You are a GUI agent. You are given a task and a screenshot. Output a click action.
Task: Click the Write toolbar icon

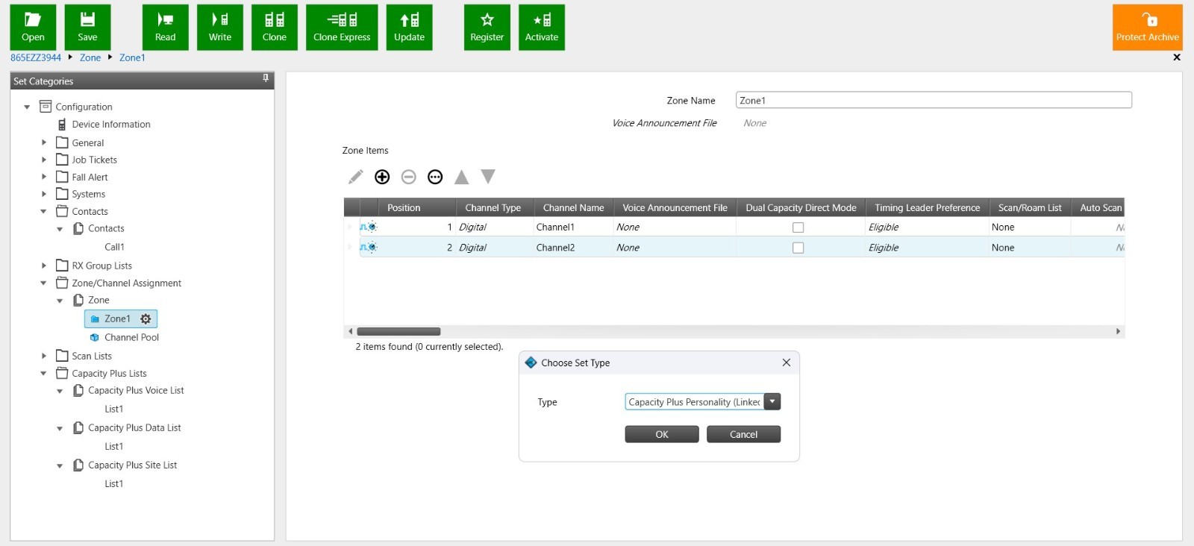tap(219, 28)
